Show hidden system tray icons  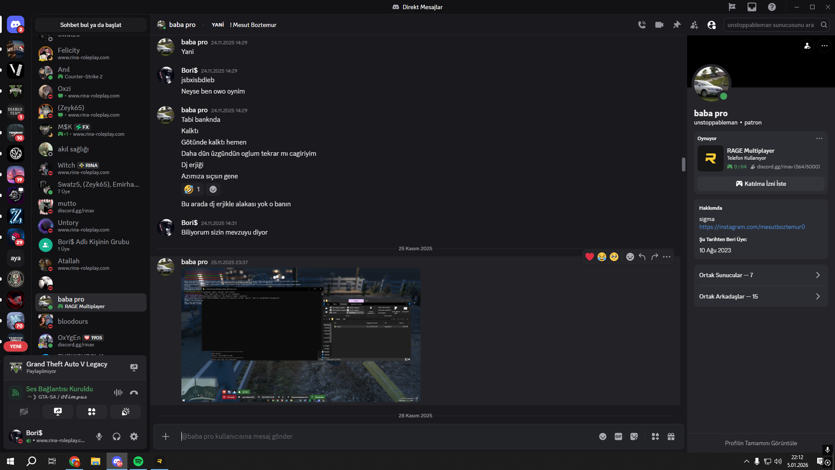click(747, 461)
